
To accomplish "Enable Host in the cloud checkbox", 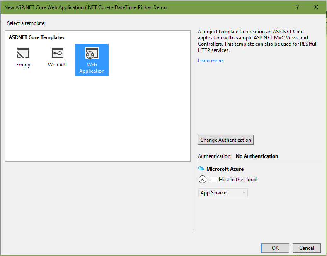I will point(213,180).
